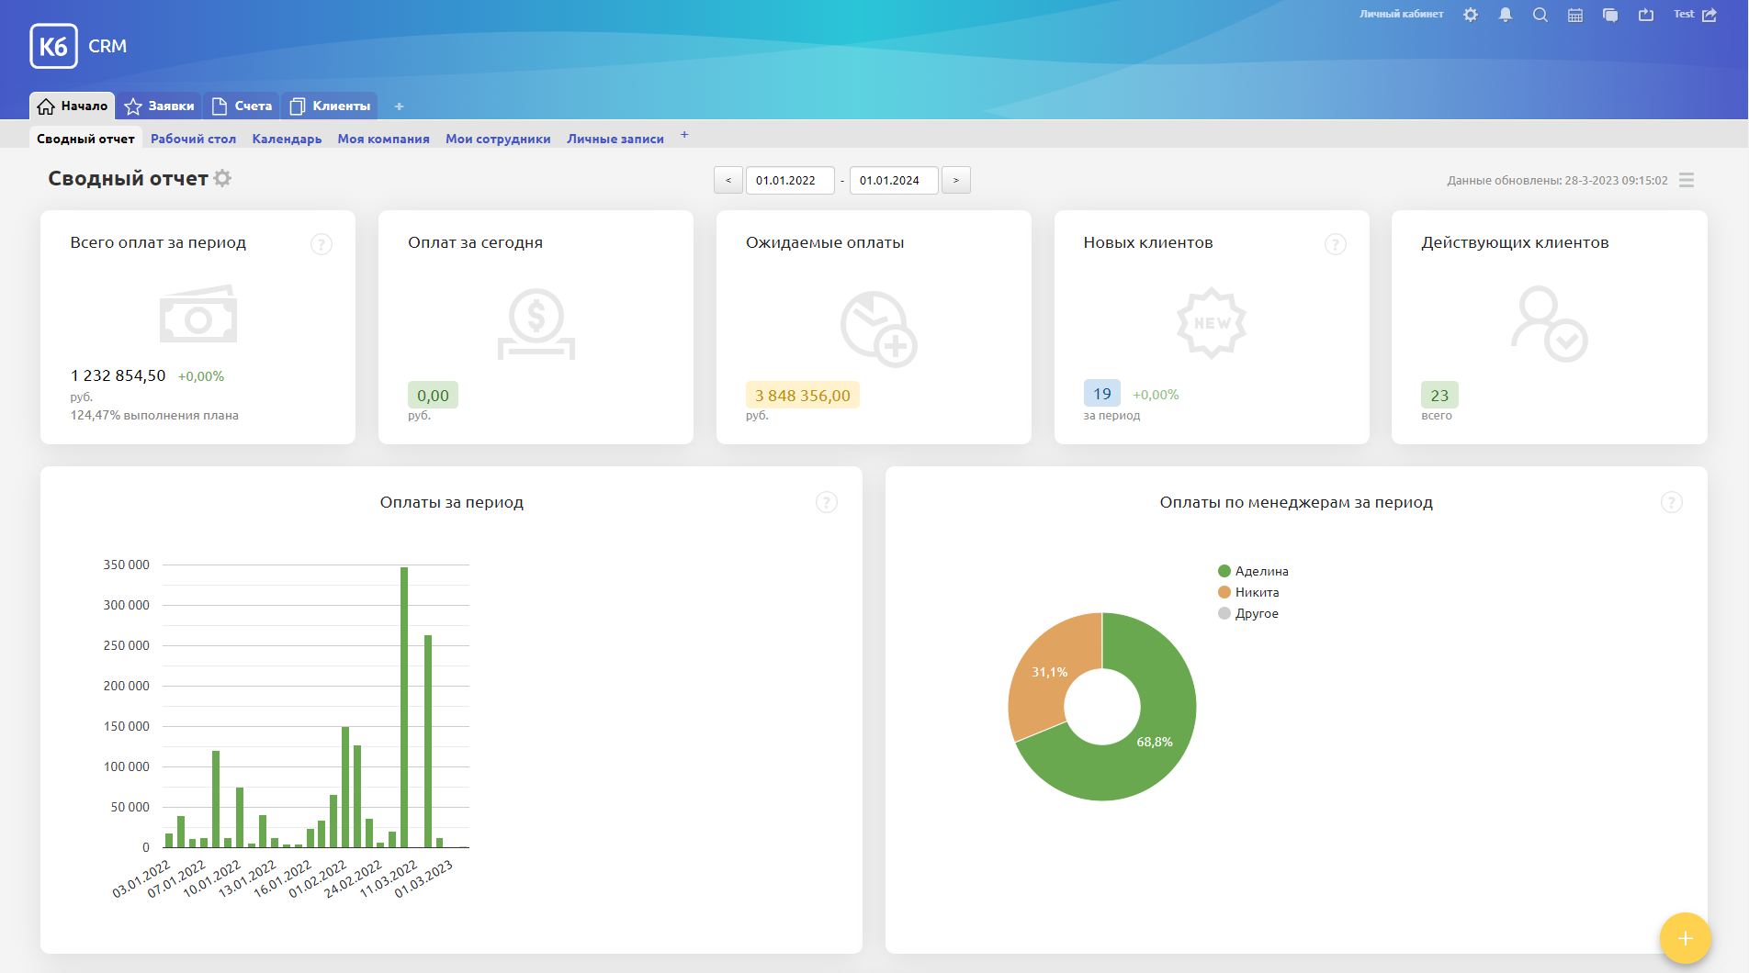Open report settings gear beside Сводный отчет

tap(222, 178)
